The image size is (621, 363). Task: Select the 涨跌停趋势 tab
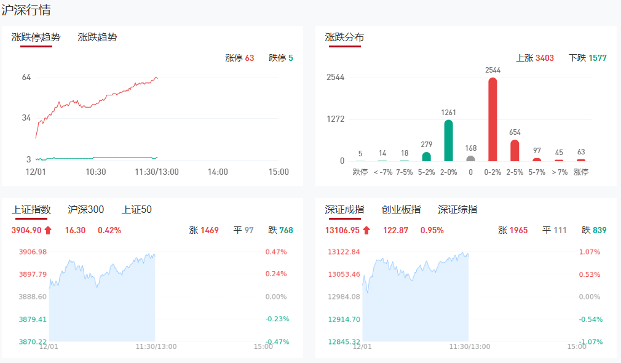tap(36, 38)
